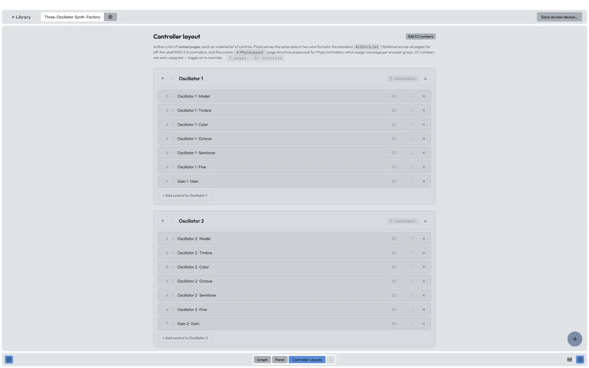Go back to Library
This screenshot has height=368, width=589.
coord(21,17)
